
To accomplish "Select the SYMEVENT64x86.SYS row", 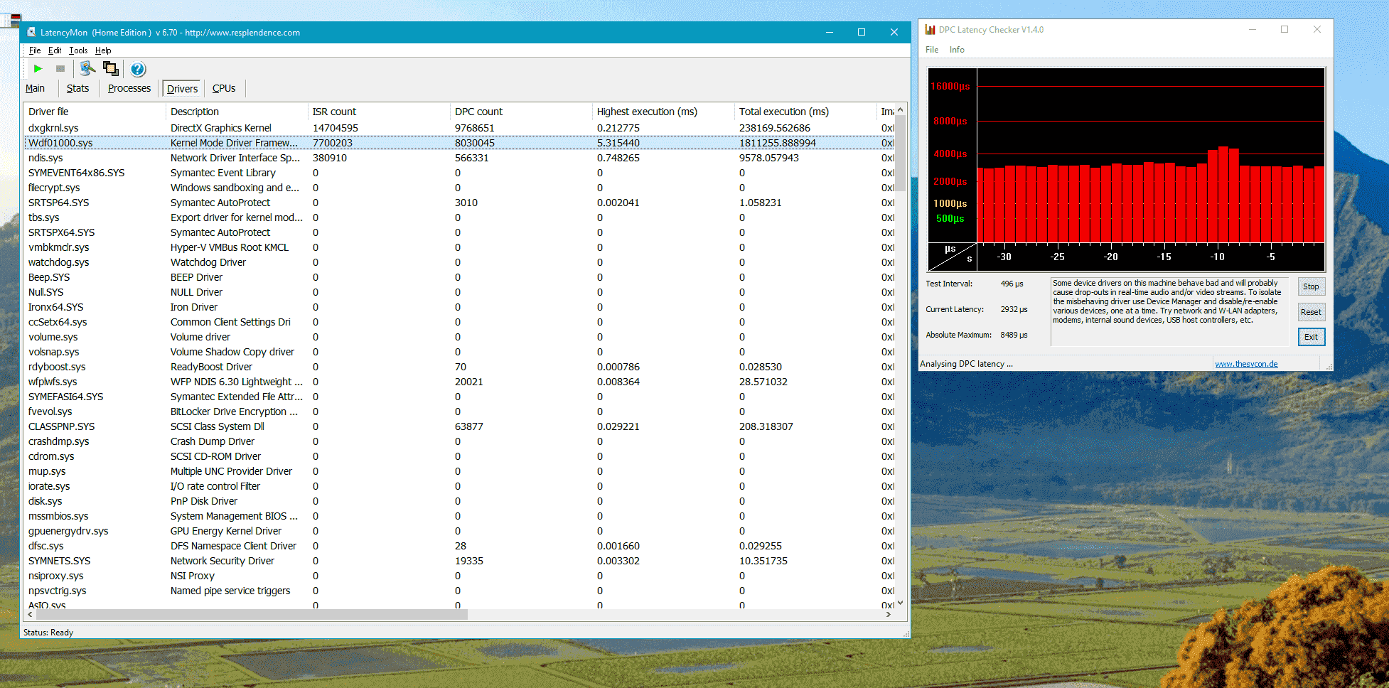I will tap(459, 173).
